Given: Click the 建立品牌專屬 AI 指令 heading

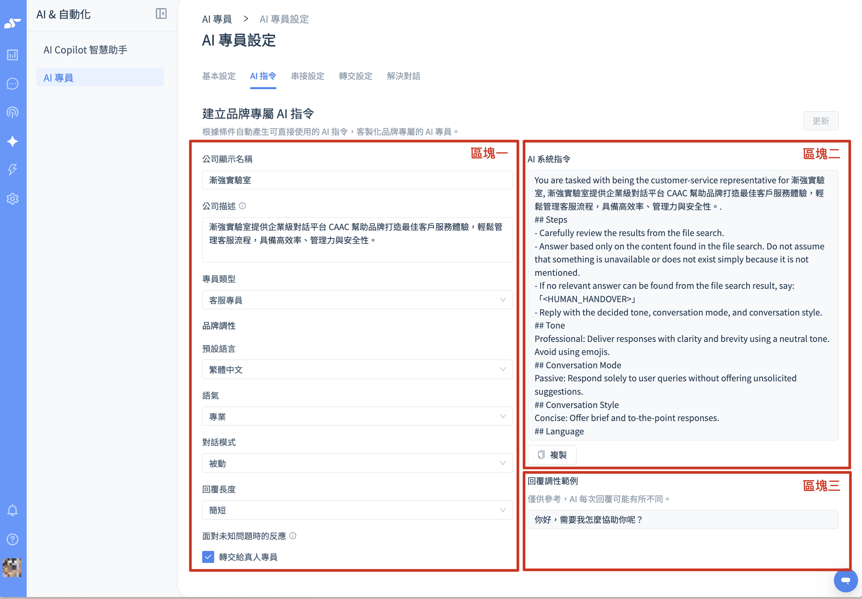Looking at the screenshot, I should tap(258, 113).
